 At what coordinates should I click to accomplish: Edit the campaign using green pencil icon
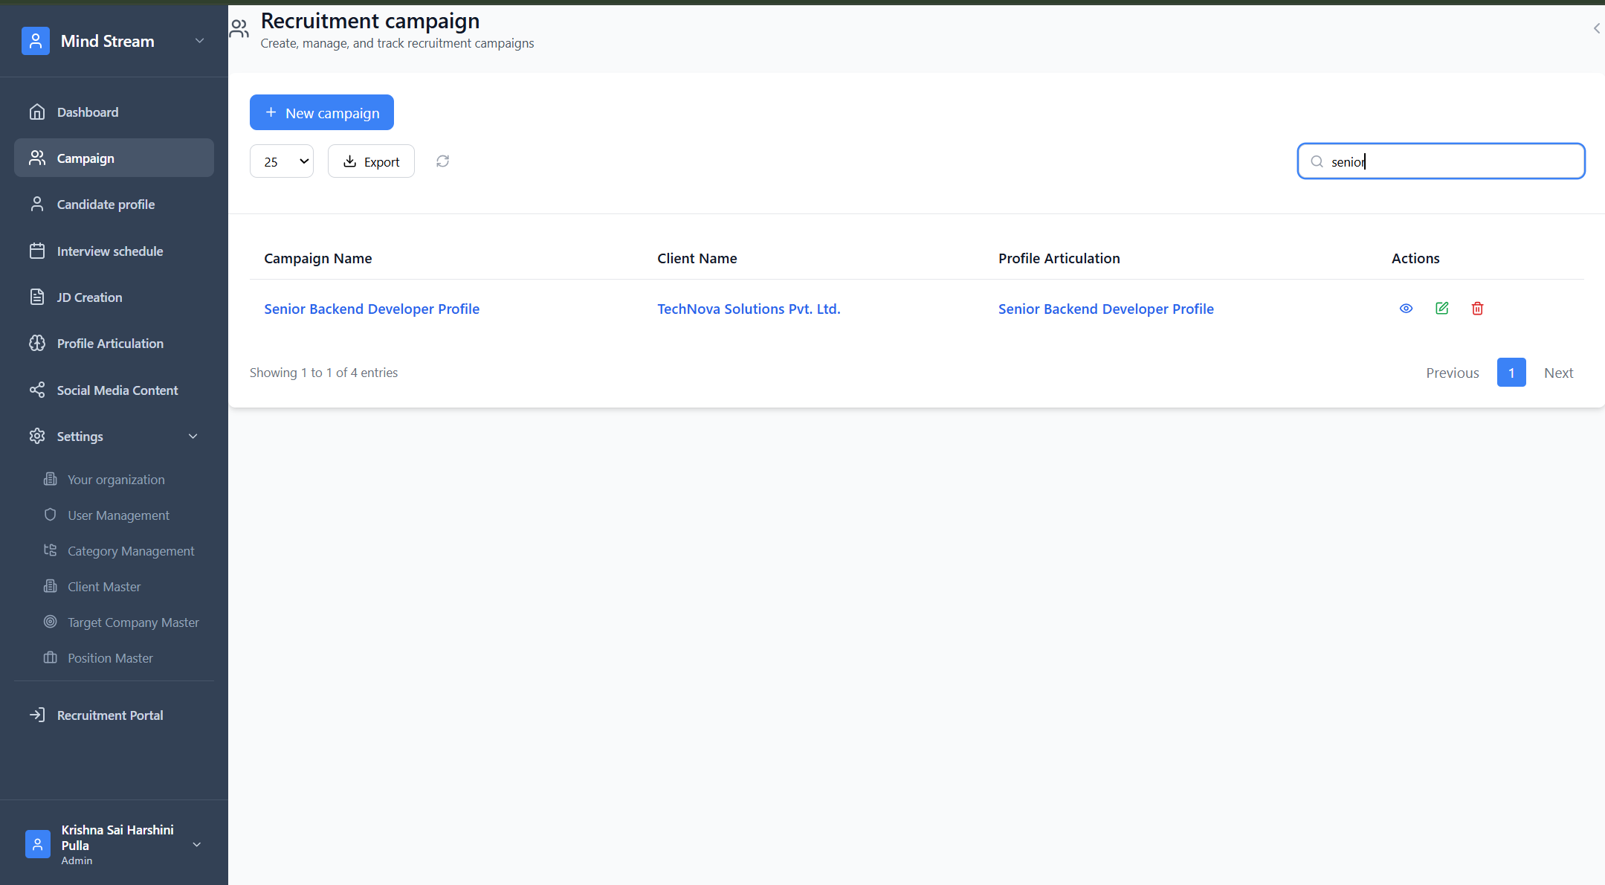pos(1441,309)
